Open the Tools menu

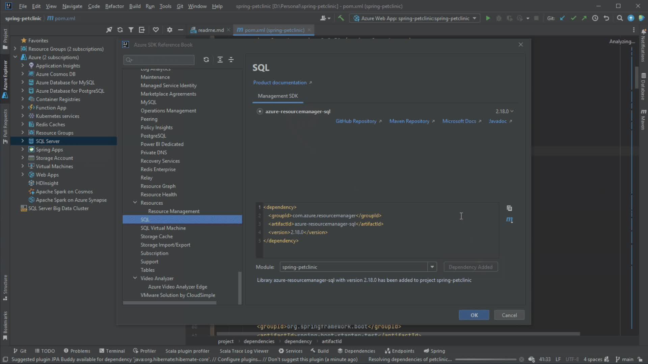click(x=165, y=6)
